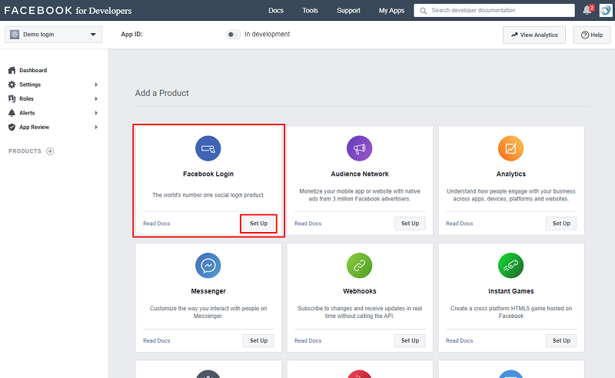Click the Roles icon in sidebar

[12, 98]
